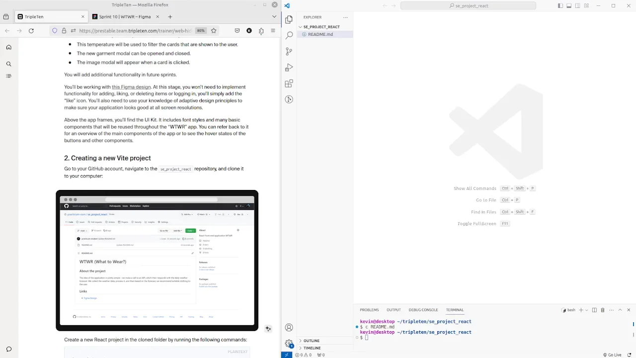Open the Manage gear in VS Code
The image size is (636, 358).
point(289,344)
